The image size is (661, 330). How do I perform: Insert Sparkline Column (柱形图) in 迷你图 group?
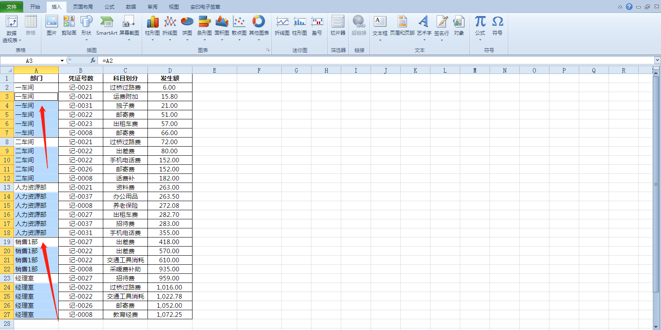point(300,21)
